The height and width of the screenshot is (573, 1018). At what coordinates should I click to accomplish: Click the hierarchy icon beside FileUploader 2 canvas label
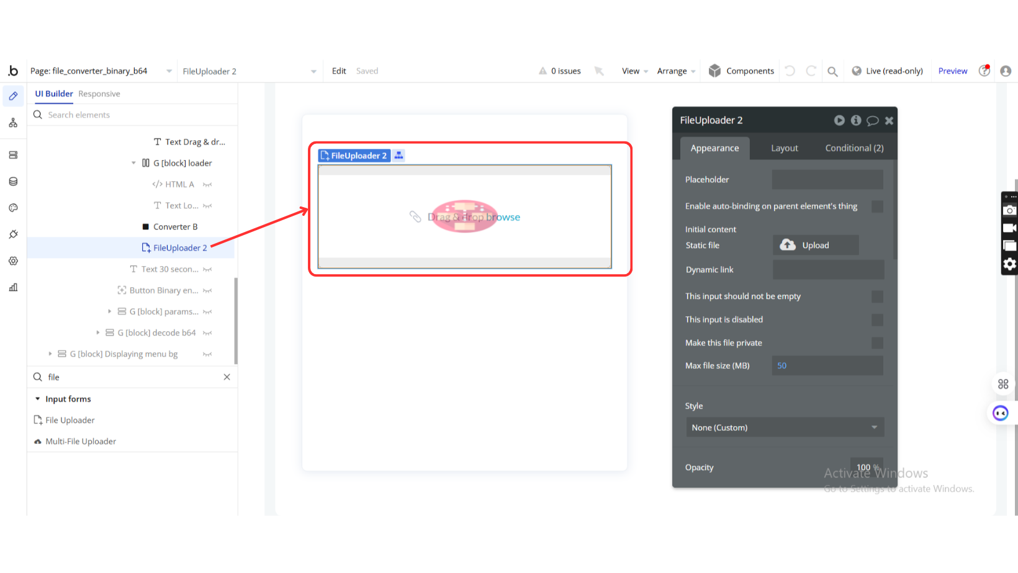(399, 156)
